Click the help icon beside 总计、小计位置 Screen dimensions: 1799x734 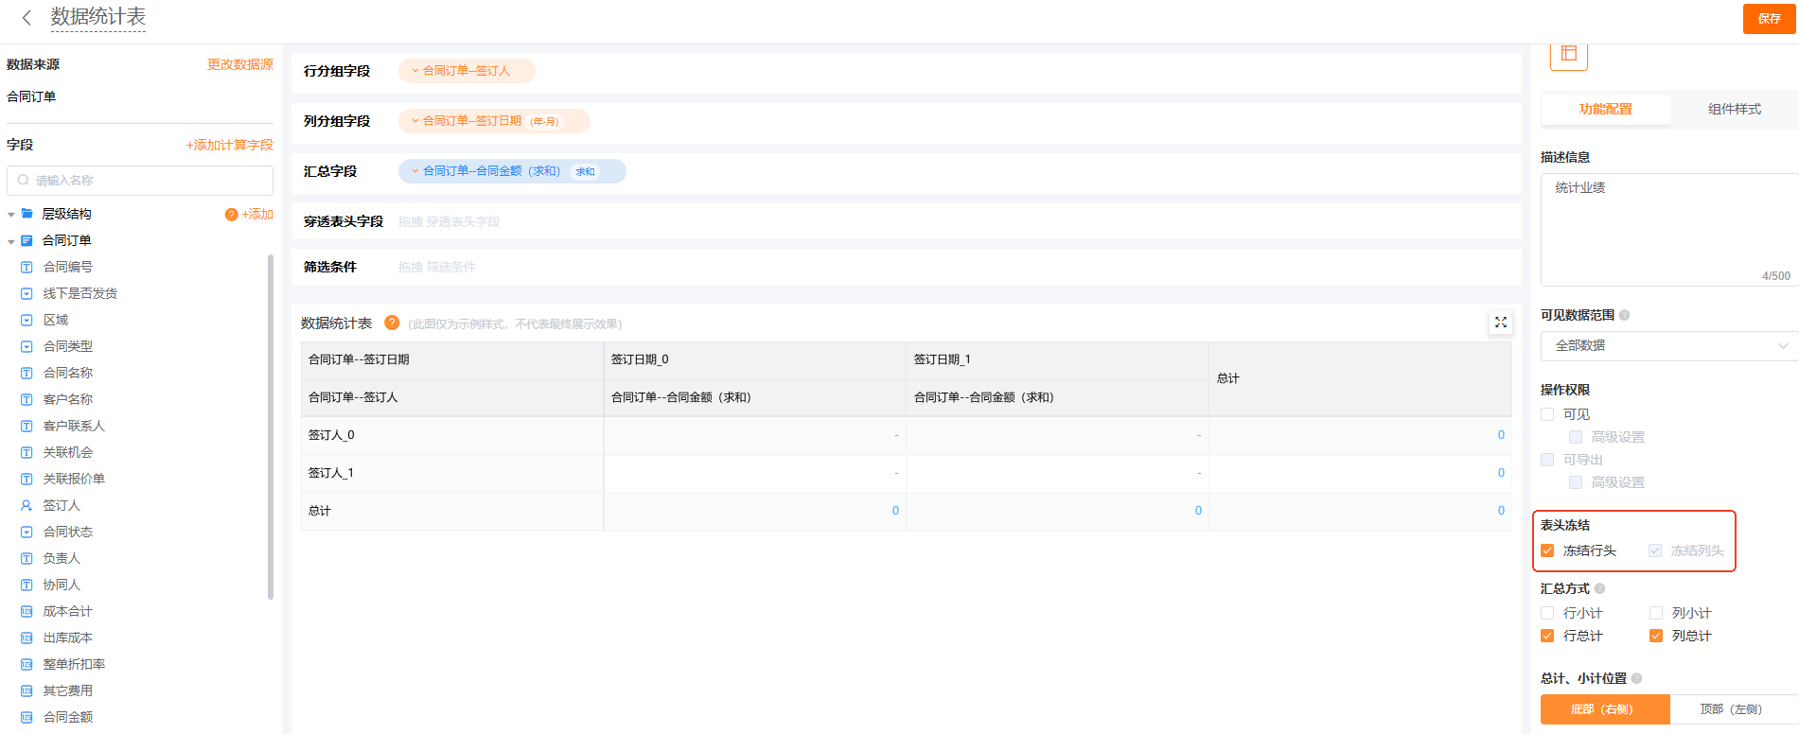(x=1636, y=678)
